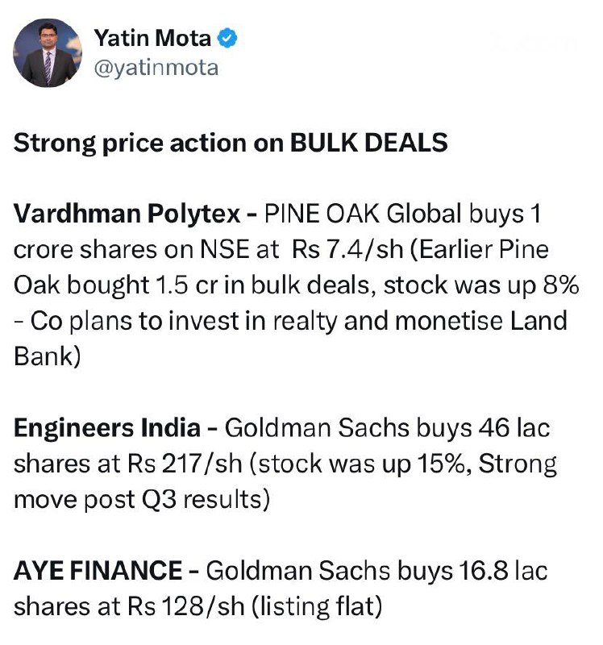Open the Yatin Mota display name

click(155, 38)
